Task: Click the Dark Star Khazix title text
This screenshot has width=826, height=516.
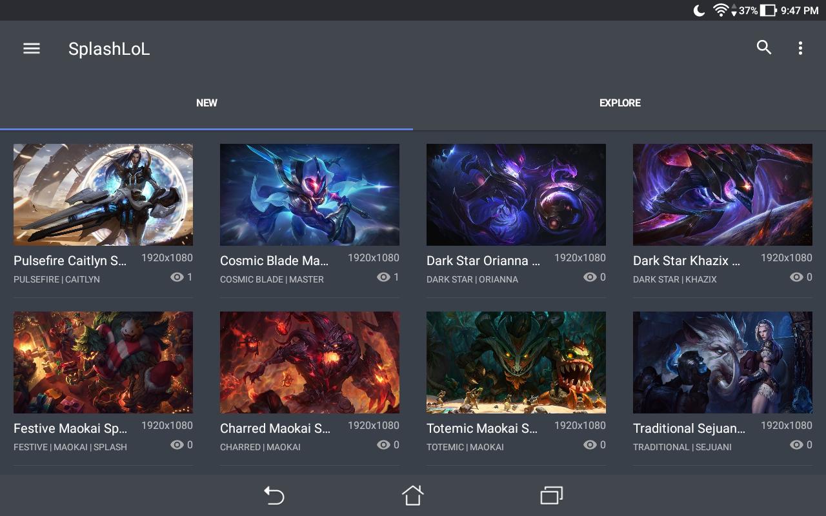Action: (x=687, y=261)
